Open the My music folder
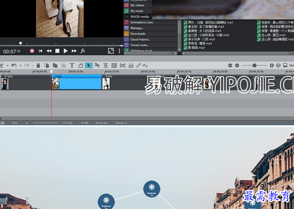Viewport: 294px width, 209px height. (138, 11)
